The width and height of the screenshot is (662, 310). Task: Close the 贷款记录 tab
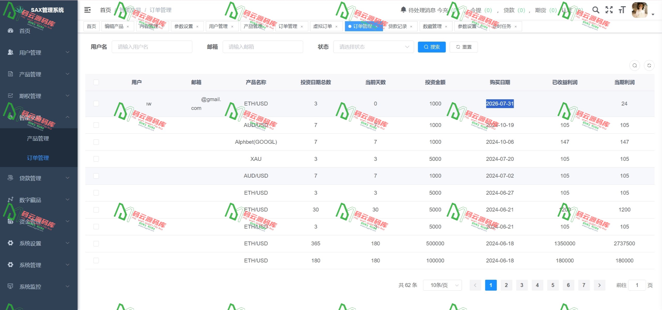411,27
